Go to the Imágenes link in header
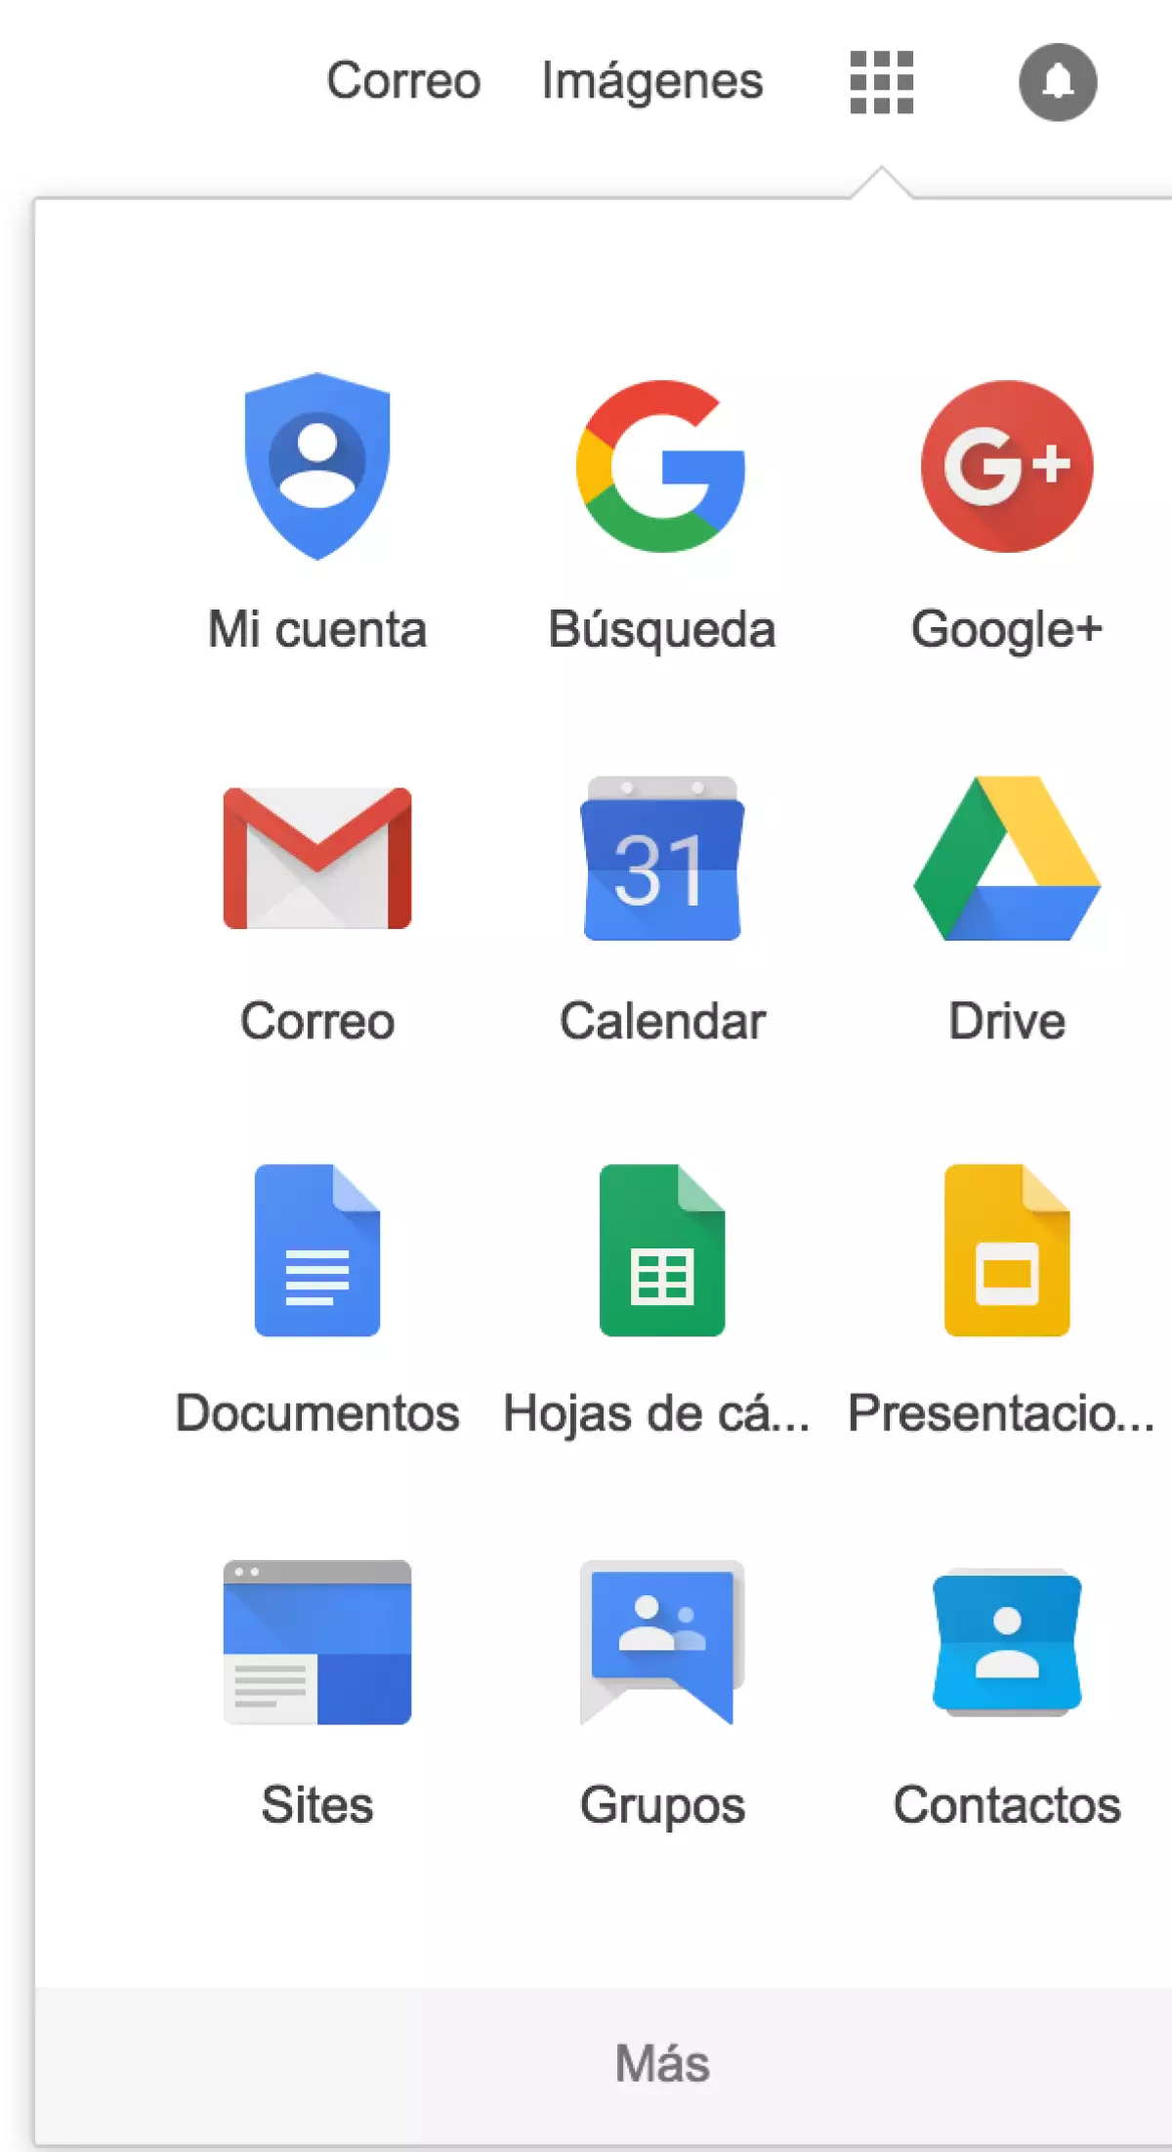 pos(651,80)
